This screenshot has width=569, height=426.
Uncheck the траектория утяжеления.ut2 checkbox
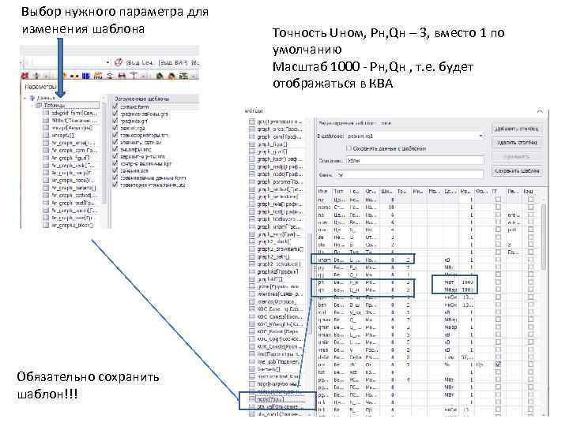115,185
